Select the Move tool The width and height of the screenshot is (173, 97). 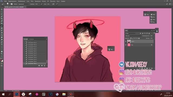2,9
